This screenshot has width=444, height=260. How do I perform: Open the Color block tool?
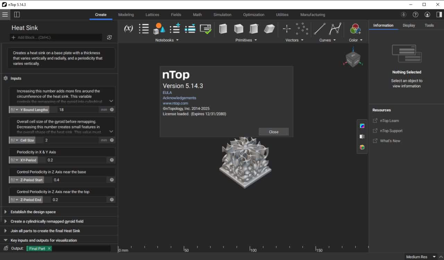pyautogui.click(x=355, y=28)
